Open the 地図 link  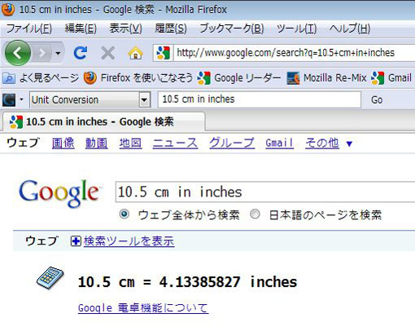pyautogui.click(x=130, y=143)
